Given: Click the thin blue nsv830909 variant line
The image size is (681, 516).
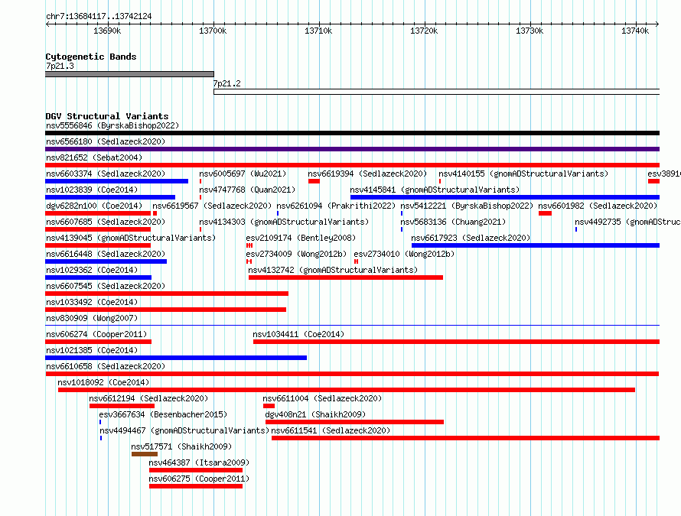Looking at the screenshot, I should [352, 326].
